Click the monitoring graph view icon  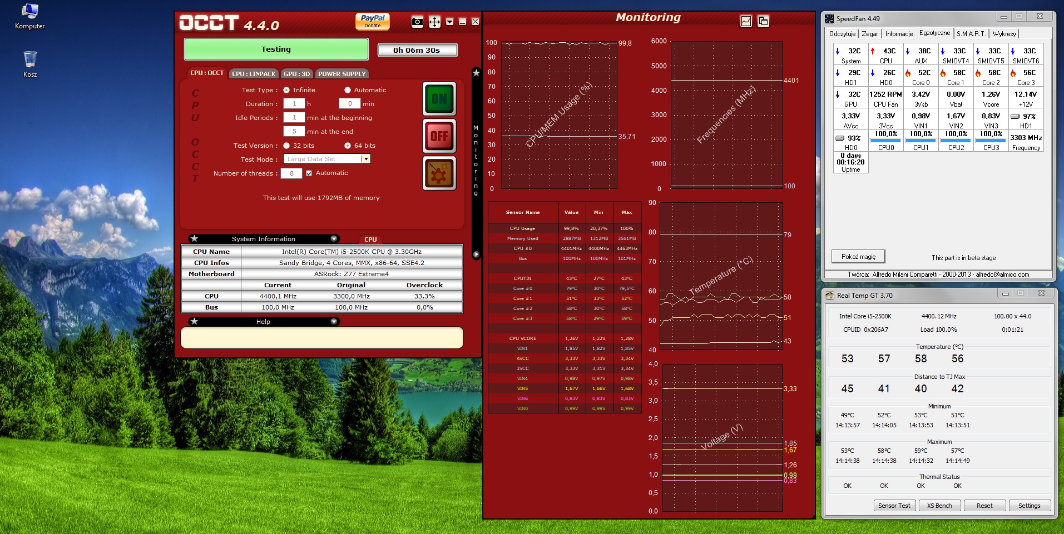coord(746,21)
